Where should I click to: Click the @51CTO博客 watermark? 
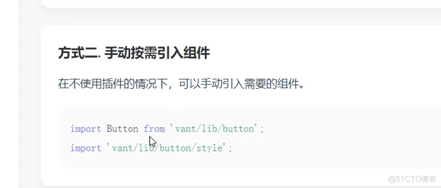coord(412,179)
